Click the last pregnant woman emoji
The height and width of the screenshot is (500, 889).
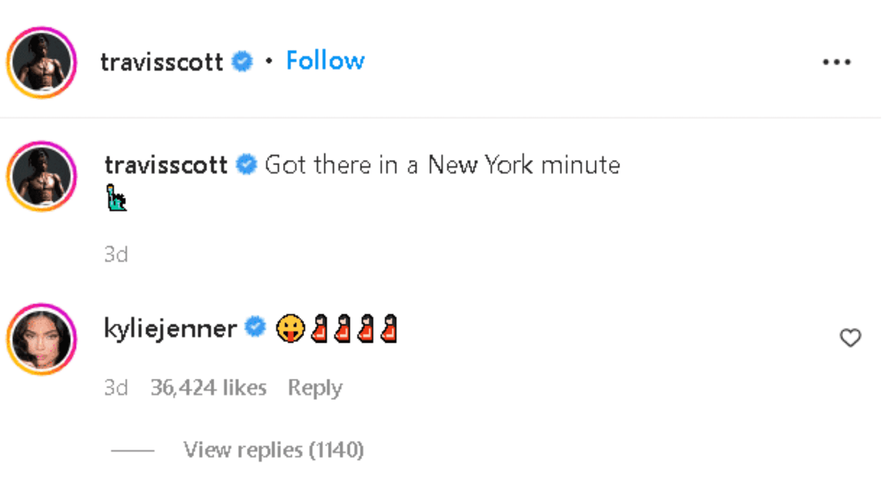pyautogui.click(x=389, y=329)
